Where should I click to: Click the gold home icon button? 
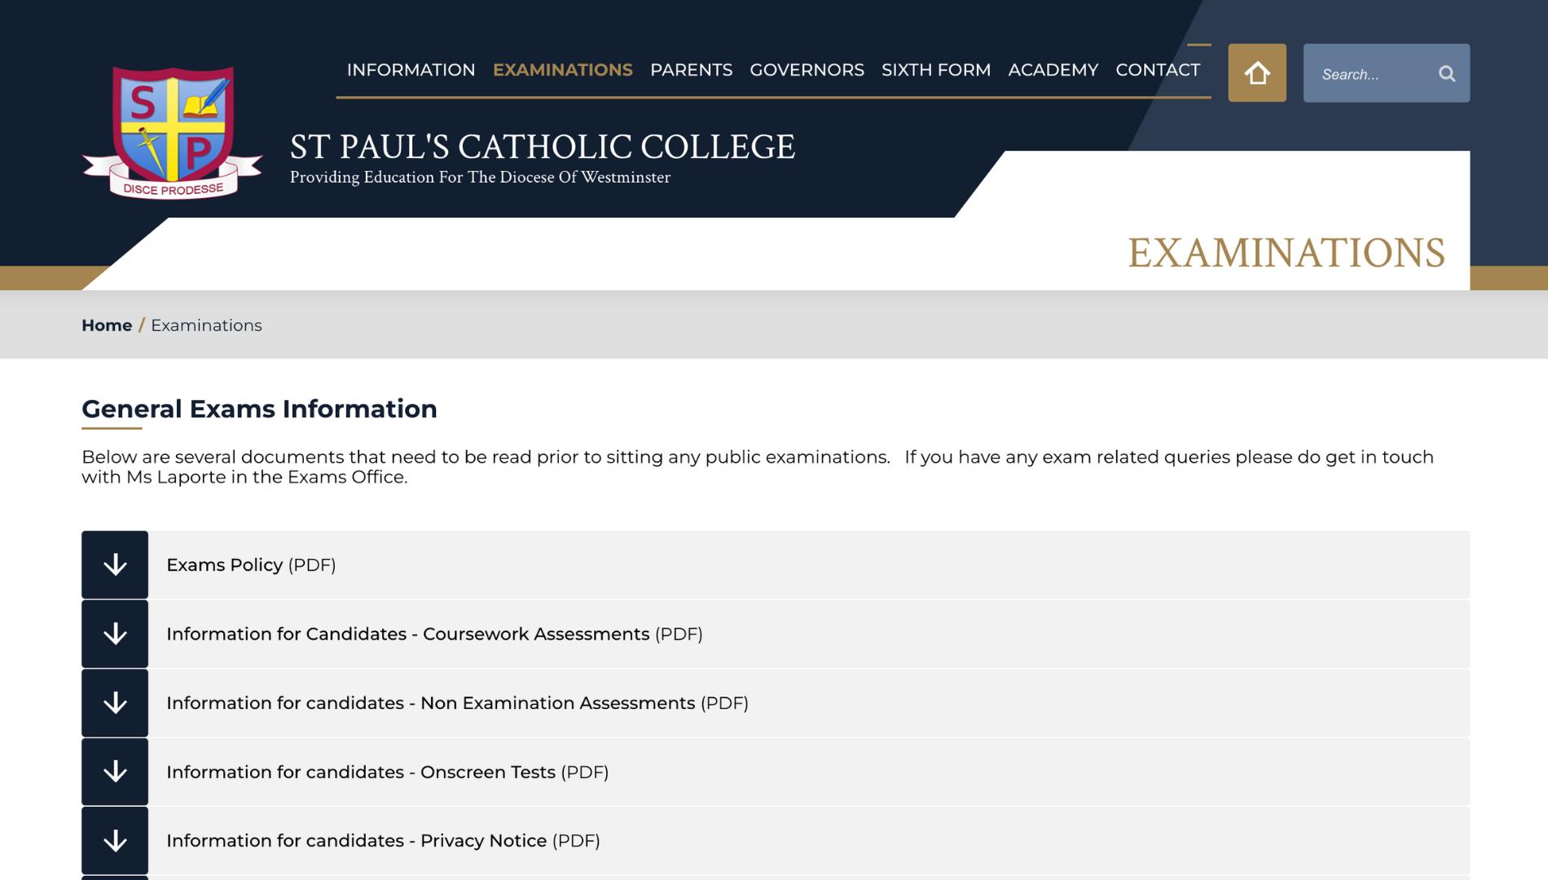tap(1256, 73)
